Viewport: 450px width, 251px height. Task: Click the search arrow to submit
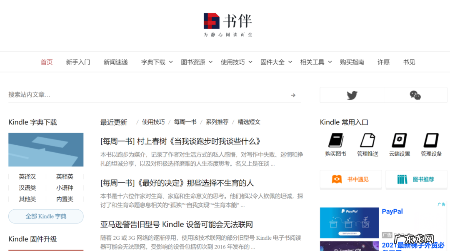click(293, 95)
